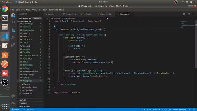
Task: Click the code minimap preview
Action: click(187, 24)
